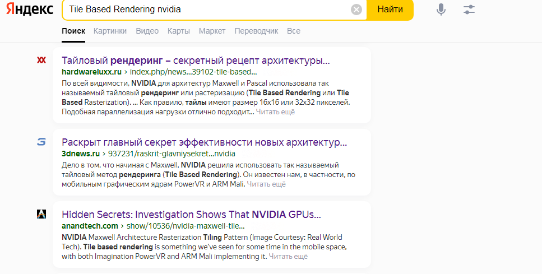Click the anandtech favicon
The image size is (542, 274).
pyautogui.click(x=41, y=214)
